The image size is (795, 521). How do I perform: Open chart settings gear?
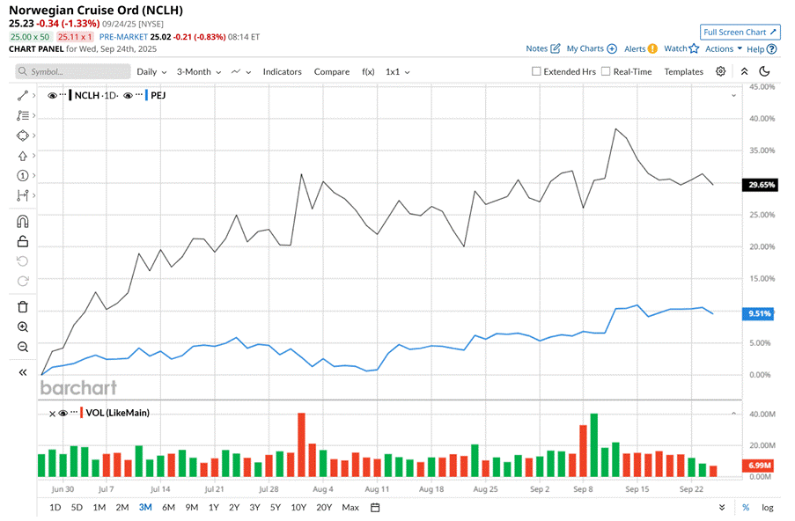click(x=720, y=71)
